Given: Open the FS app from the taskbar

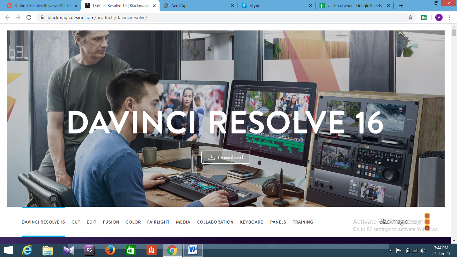Looking at the screenshot, I should (x=89, y=250).
